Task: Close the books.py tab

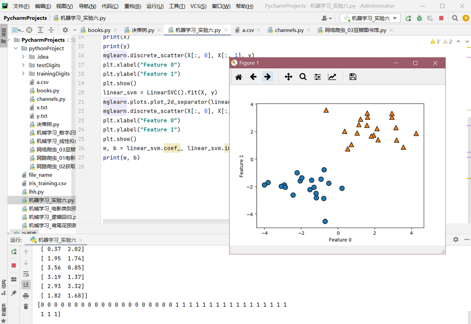Action: point(116,30)
